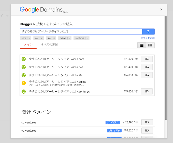173x143 pixels.
Task: Remove the .life extension chip
Action: (54, 38)
